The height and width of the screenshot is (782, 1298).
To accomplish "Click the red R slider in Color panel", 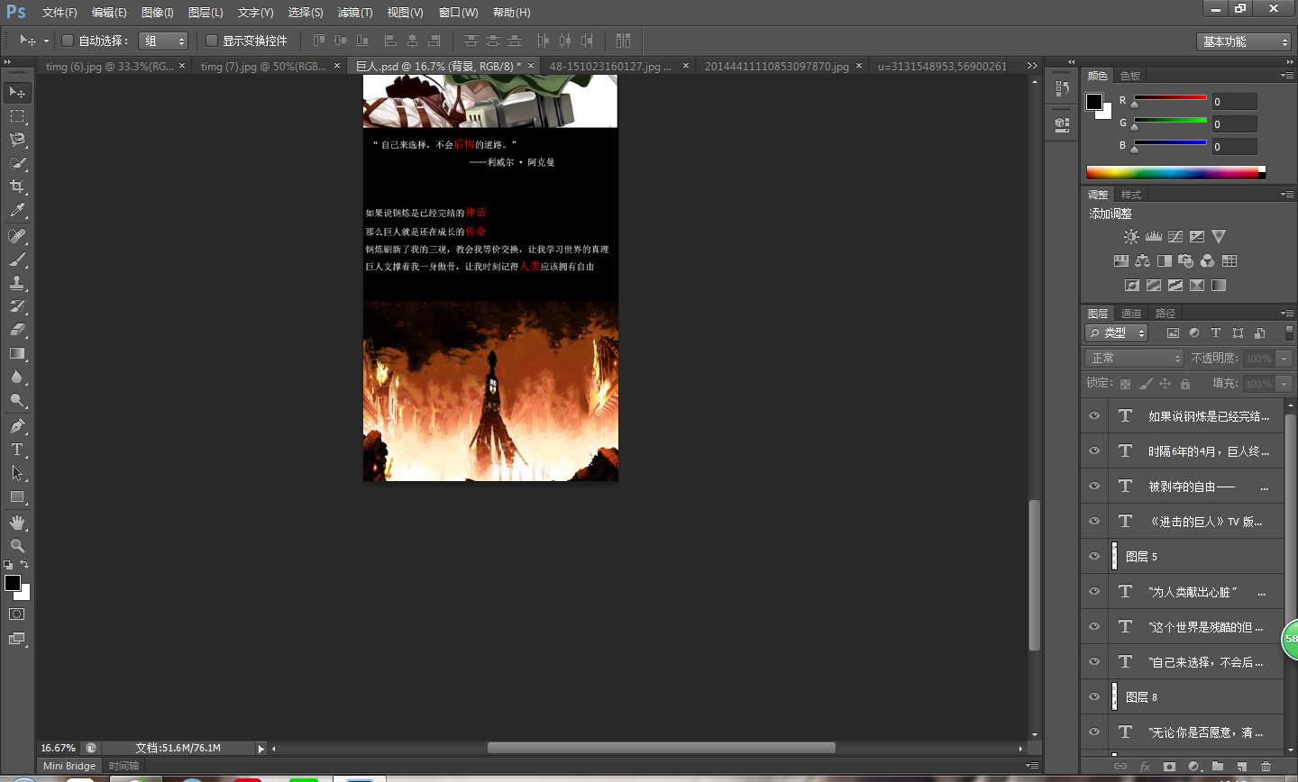I will [x=1170, y=97].
